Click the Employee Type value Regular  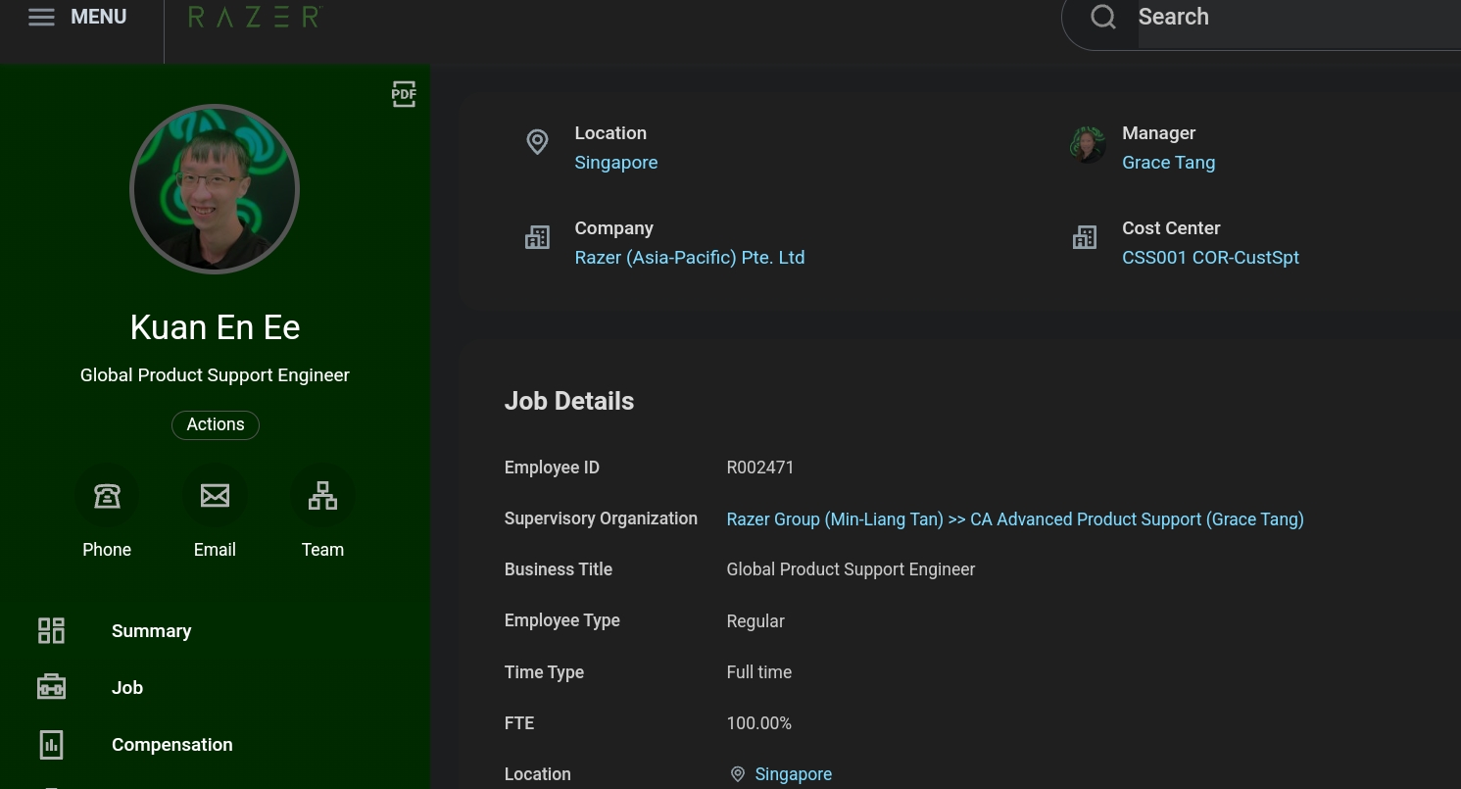(x=755, y=621)
